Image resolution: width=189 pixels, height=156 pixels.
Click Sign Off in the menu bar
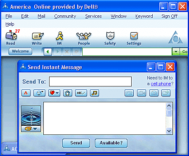click(170, 16)
